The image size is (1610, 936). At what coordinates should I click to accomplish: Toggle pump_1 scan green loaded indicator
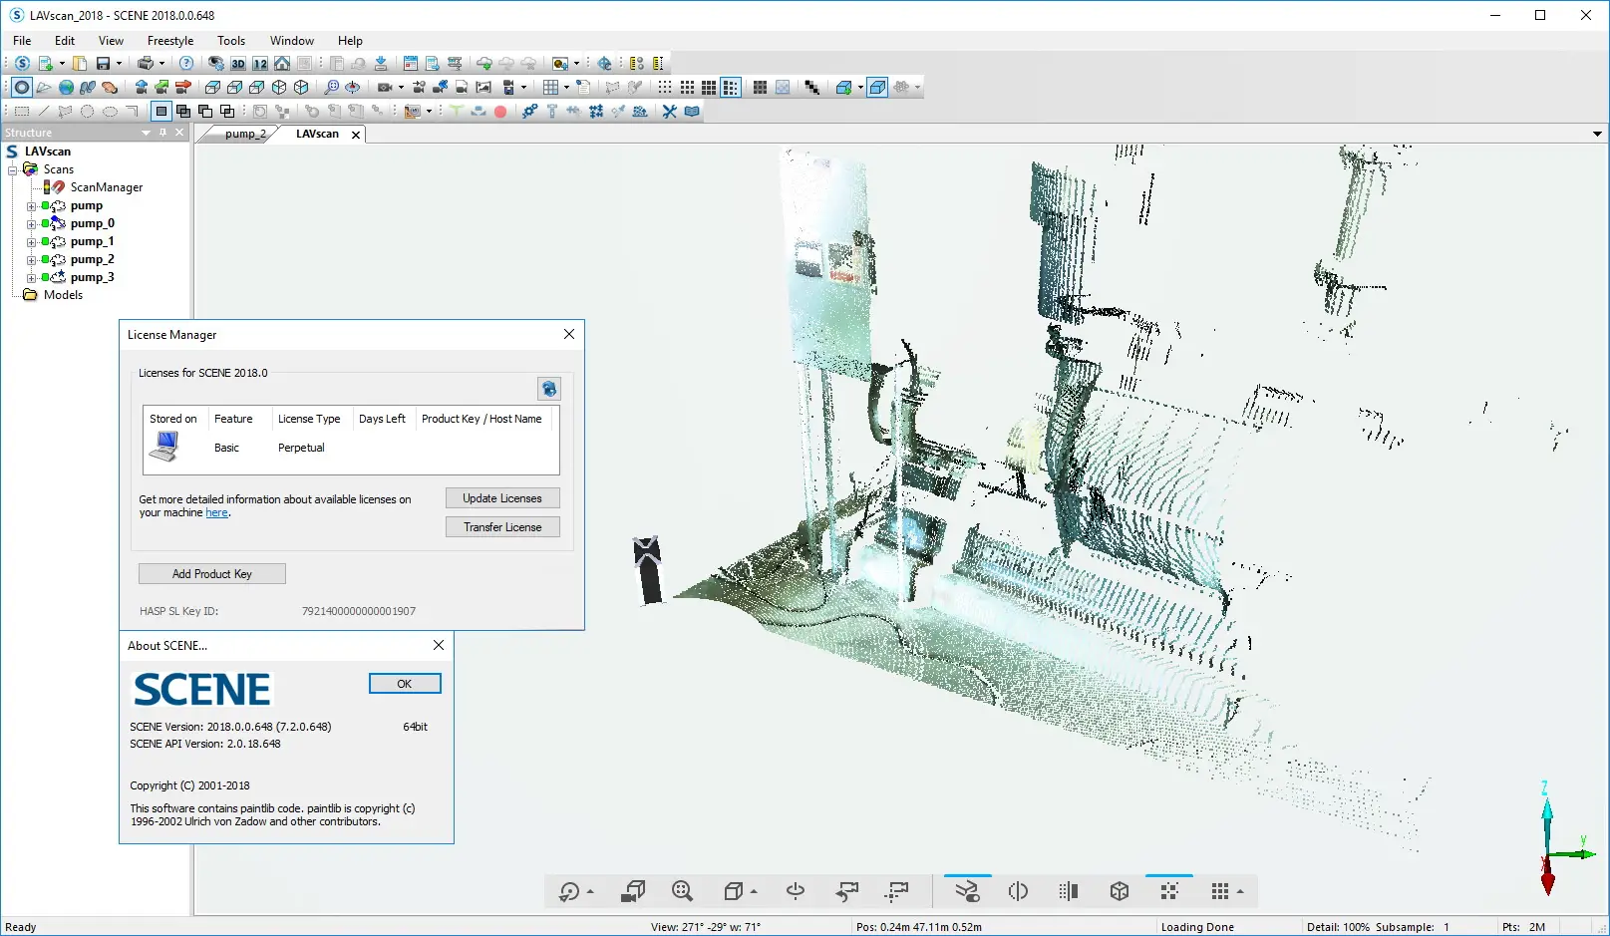[x=46, y=241]
